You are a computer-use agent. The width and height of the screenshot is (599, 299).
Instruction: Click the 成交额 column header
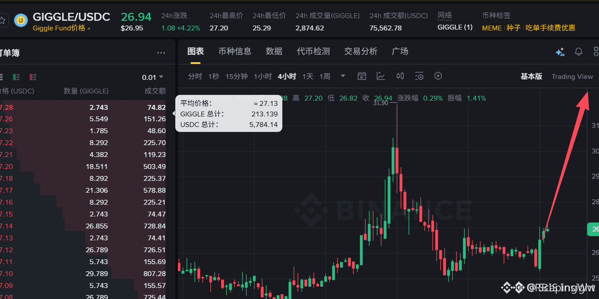click(155, 91)
